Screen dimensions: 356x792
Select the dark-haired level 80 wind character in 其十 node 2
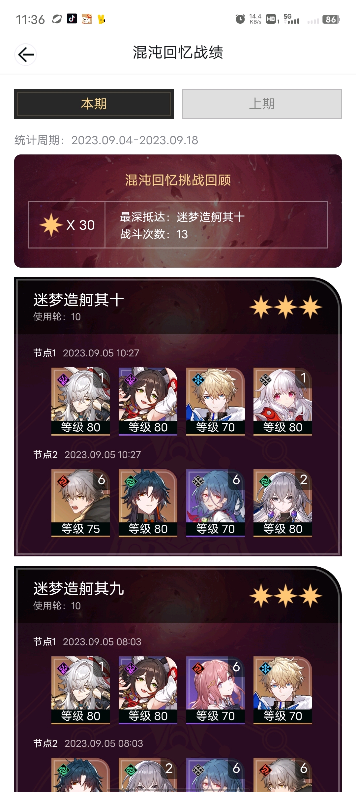pyautogui.click(x=148, y=503)
